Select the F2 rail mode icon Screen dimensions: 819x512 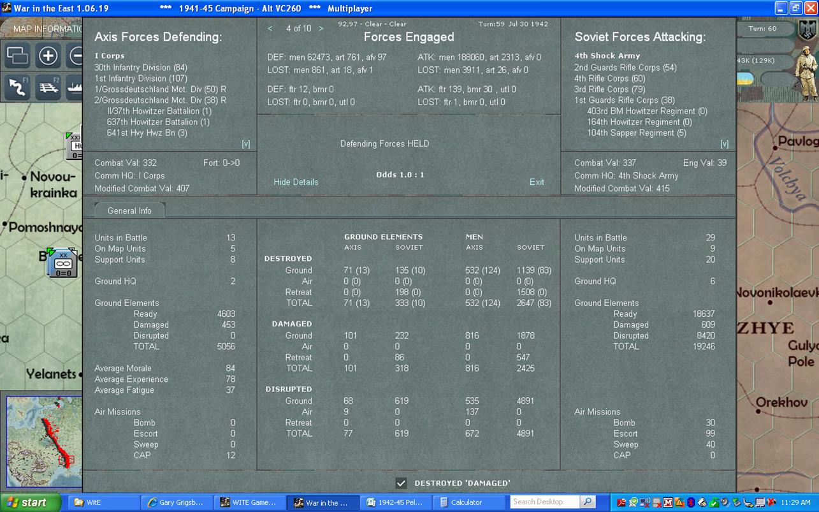pos(48,87)
